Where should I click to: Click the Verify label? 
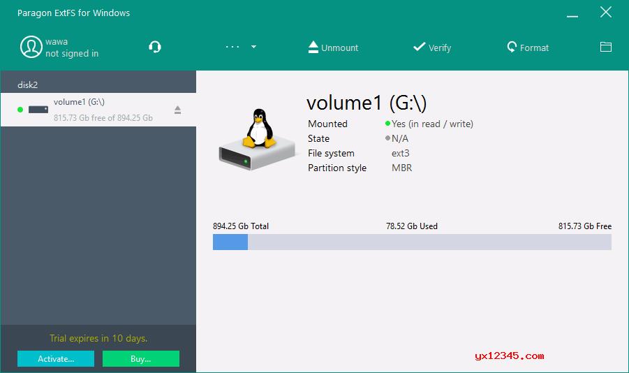point(440,47)
